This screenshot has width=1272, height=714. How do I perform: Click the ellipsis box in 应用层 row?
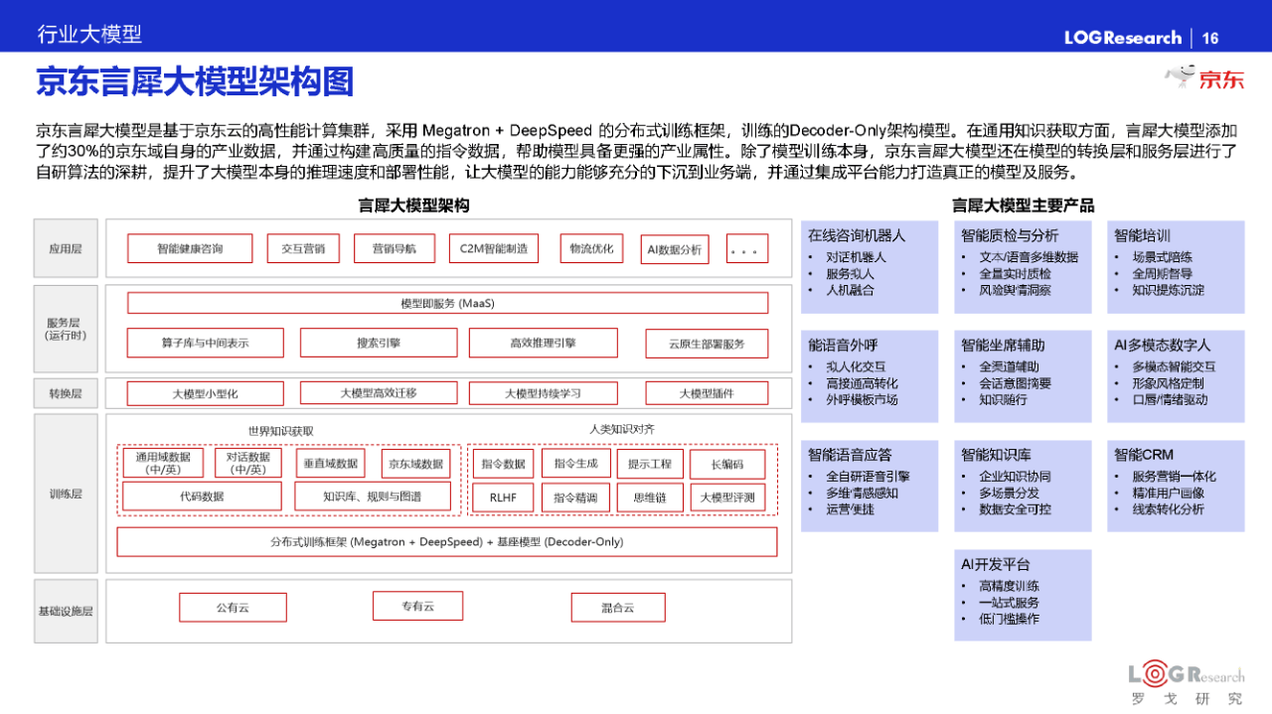[x=747, y=248]
